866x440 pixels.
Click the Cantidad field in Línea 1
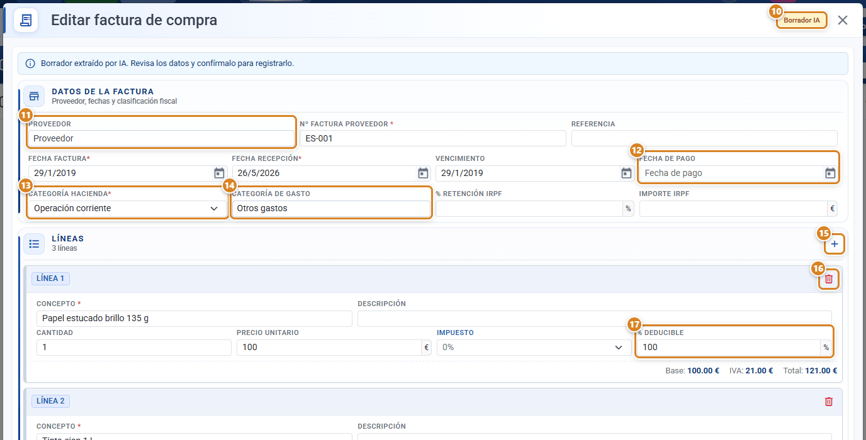134,348
